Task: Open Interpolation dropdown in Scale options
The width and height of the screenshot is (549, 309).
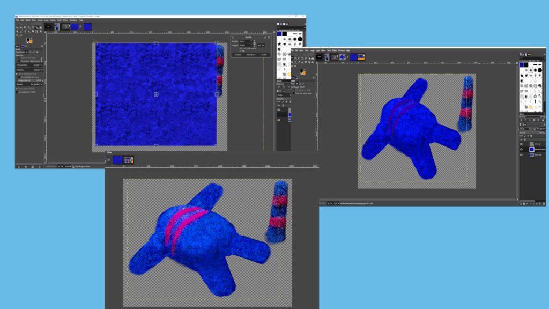Action: (x=29, y=65)
